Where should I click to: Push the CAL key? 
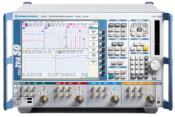[118, 53]
